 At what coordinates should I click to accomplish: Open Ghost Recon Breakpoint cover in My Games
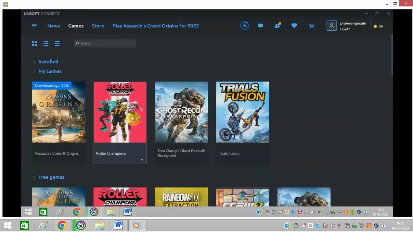181,112
